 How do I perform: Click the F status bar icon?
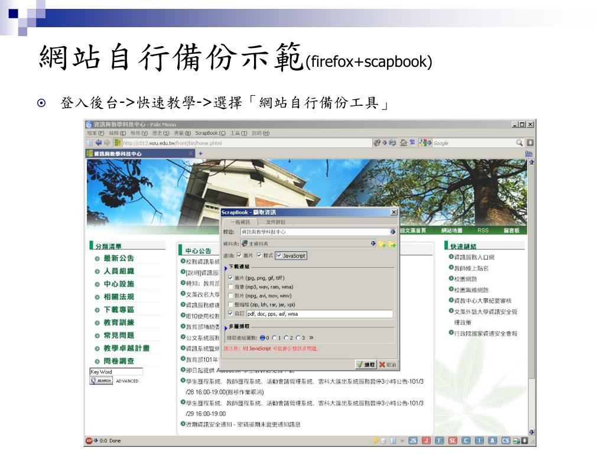coord(440,441)
